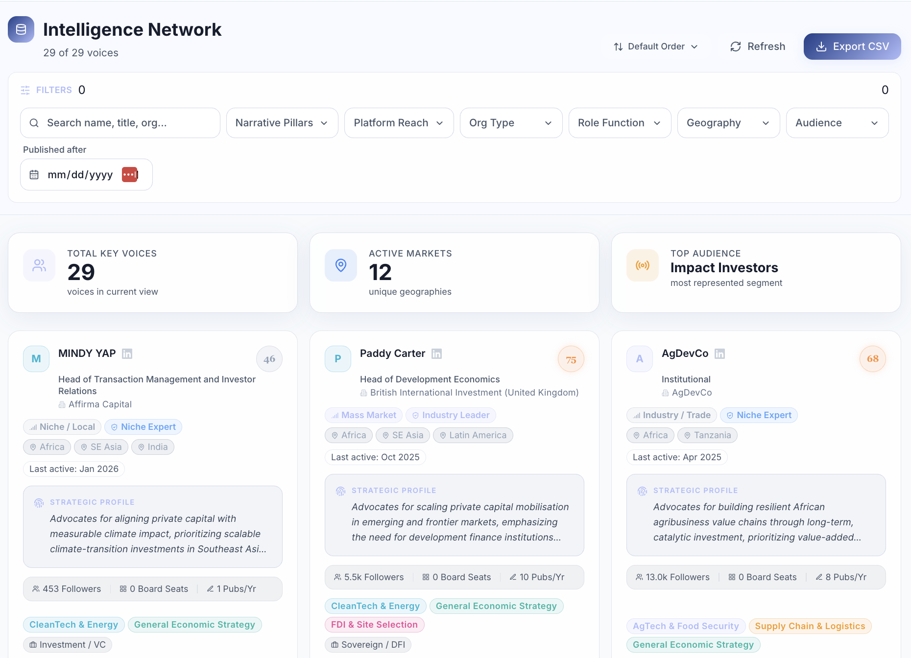Open Paddy Carter's LinkedIn icon
The height and width of the screenshot is (658, 911).
point(437,353)
